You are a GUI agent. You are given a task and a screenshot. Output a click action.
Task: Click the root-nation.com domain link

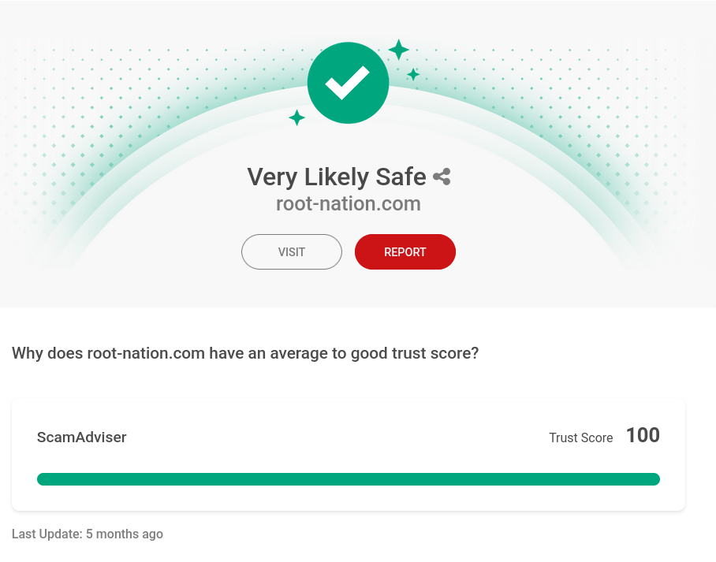click(x=348, y=203)
